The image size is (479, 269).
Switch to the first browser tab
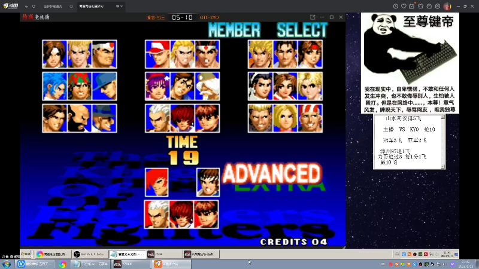coord(56,6)
